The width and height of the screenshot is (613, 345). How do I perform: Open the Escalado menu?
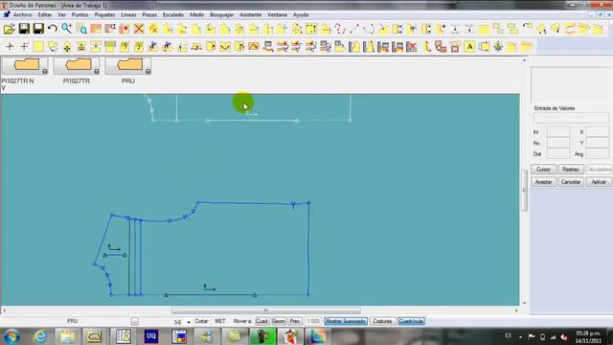(x=173, y=14)
